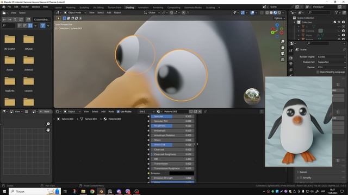The width and height of the screenshot is (348, 195).
Task: Toggle file browser filter funnel button
Action: [x=42, y=25]
